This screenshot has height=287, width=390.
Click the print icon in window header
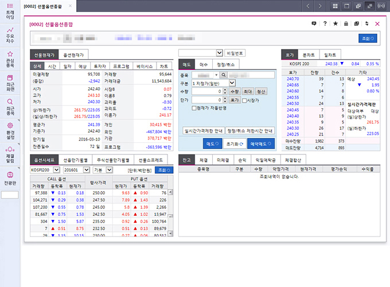tap(356, 24)
